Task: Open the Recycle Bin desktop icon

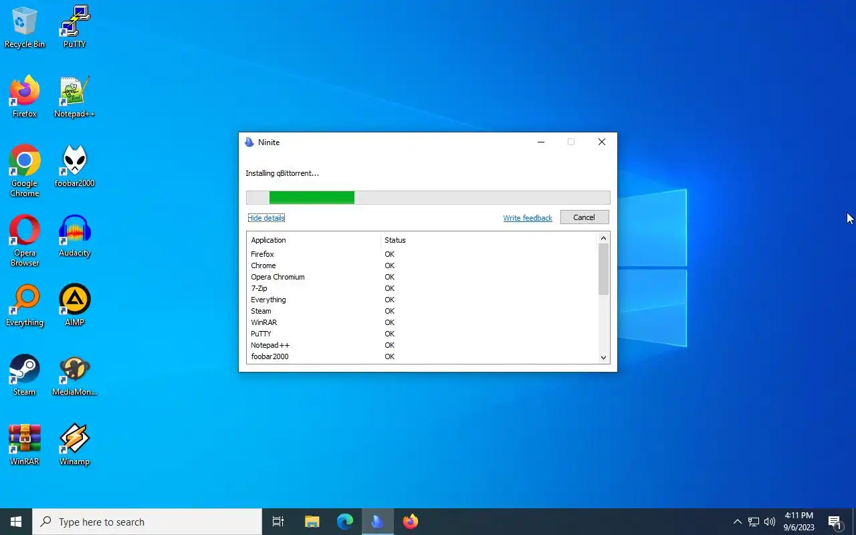Action: (x=25, y=27)
